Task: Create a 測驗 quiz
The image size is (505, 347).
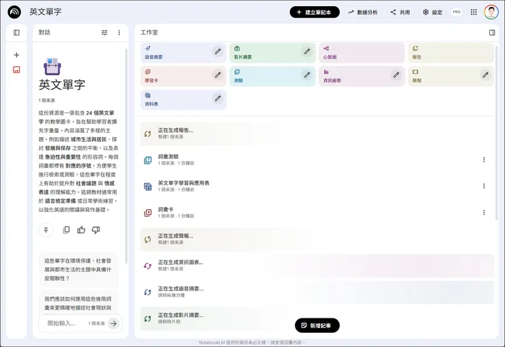Action: (x=272, y=76)
